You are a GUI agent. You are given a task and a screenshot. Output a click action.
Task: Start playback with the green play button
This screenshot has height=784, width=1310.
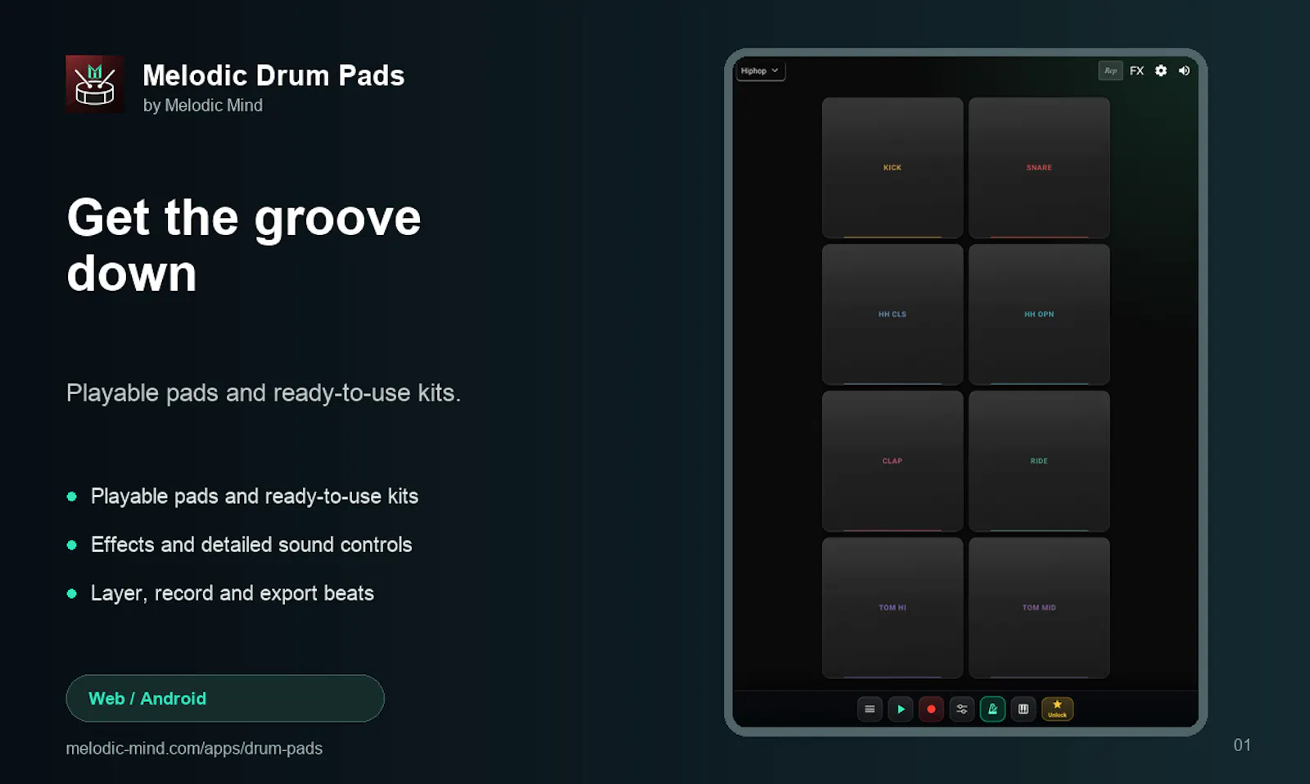coord(901,709)
